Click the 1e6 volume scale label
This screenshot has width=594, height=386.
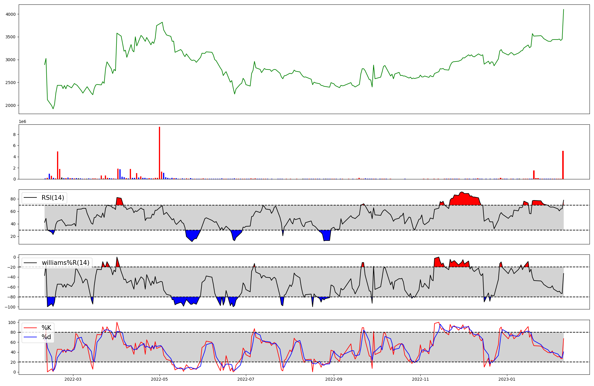tap(23, 122)
